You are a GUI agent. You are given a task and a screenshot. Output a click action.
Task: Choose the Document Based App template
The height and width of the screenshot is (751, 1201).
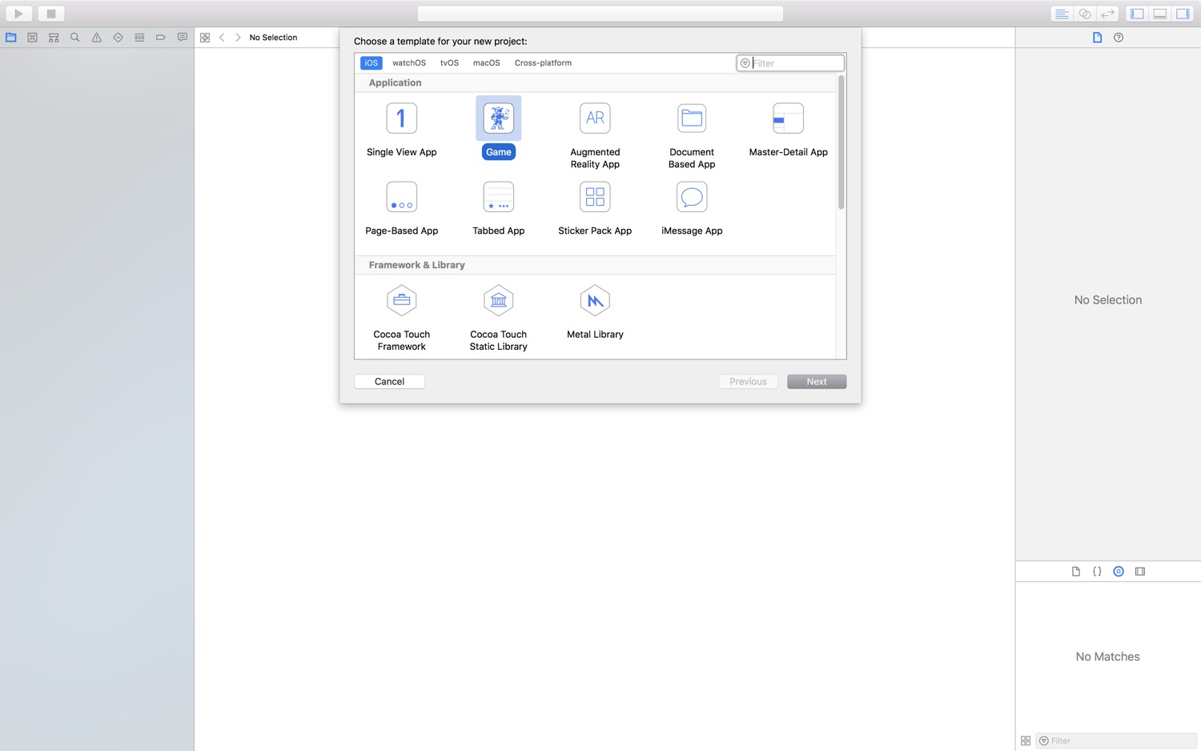pos(692,135)
